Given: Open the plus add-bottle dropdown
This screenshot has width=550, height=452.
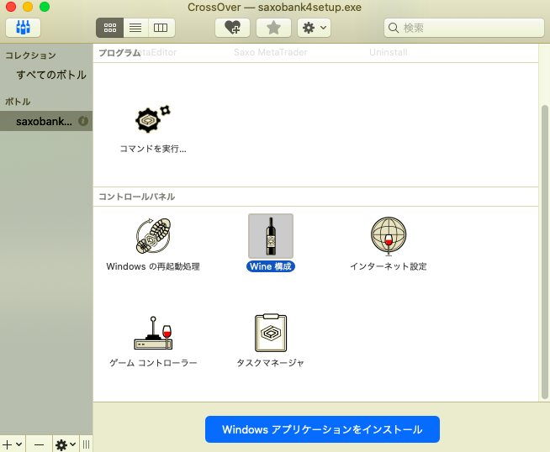Looking at the screenshot, I should click(x=13, y=444).
